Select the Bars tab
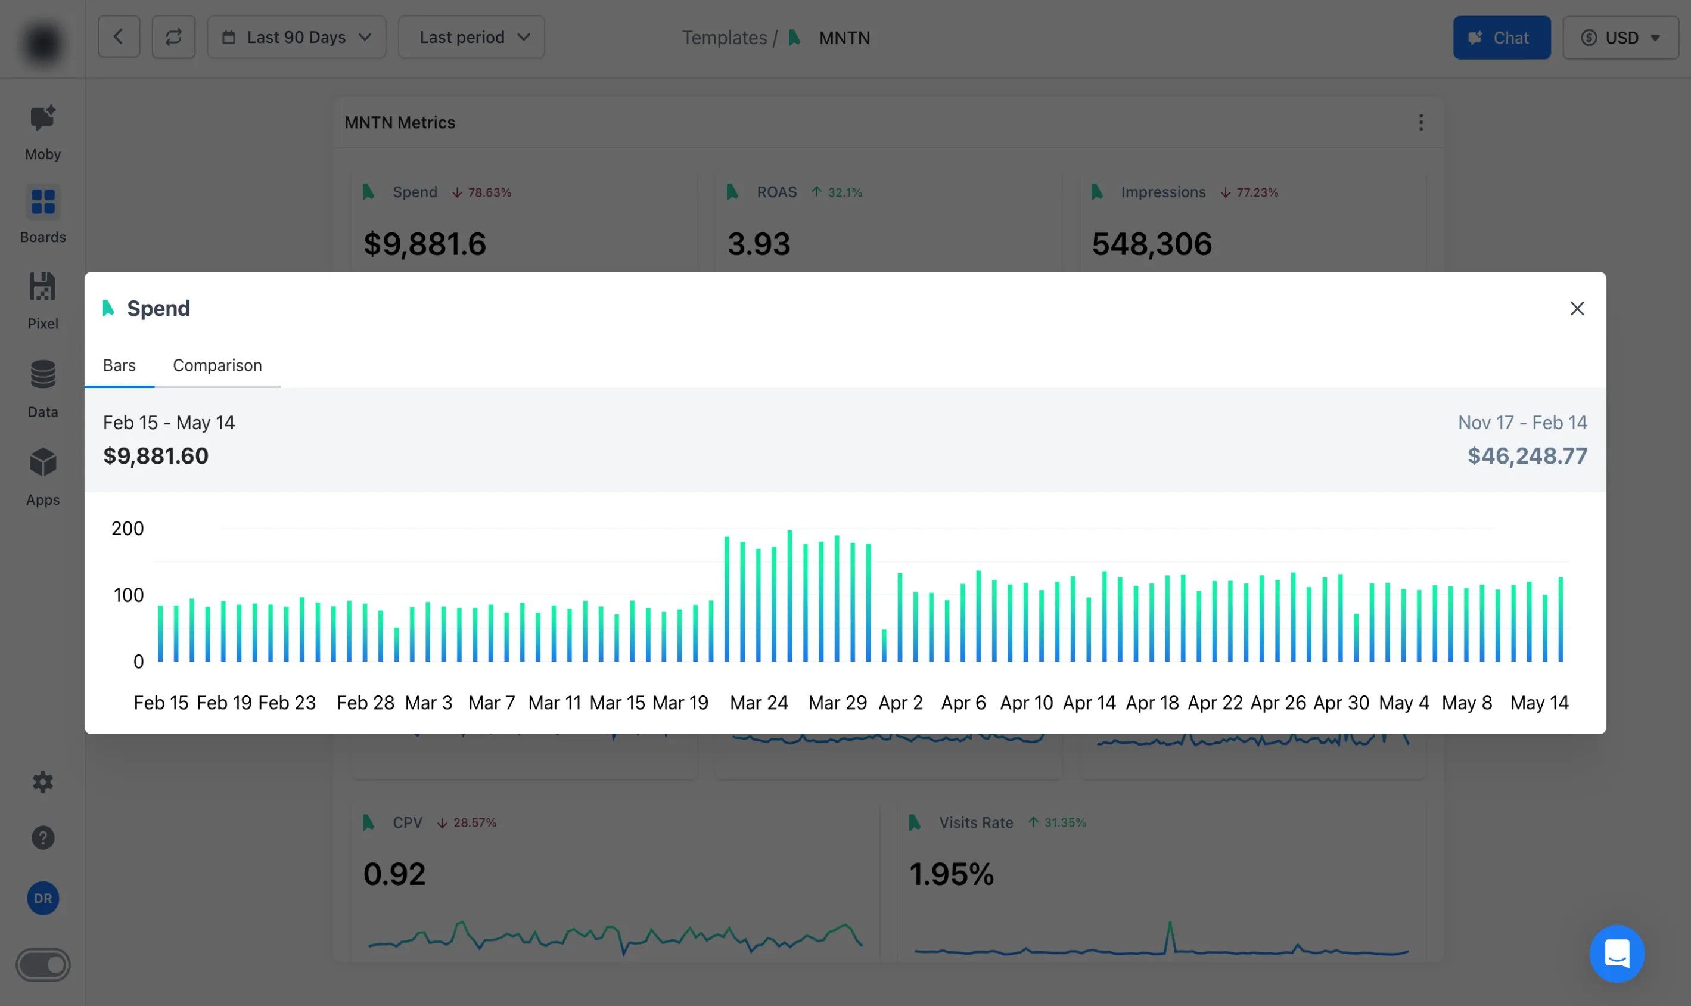Image resolution: width=1691 pixels, height=1006 pixels. [119, 365]
